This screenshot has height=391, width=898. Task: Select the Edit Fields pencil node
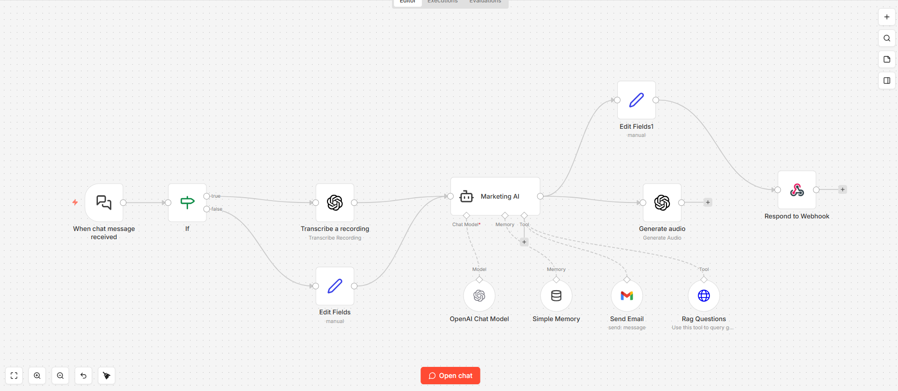[335, 286]
